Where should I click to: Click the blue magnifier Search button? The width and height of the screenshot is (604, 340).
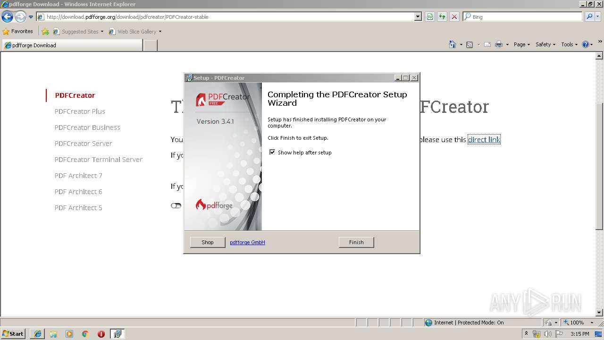click(x=589, y=17)
